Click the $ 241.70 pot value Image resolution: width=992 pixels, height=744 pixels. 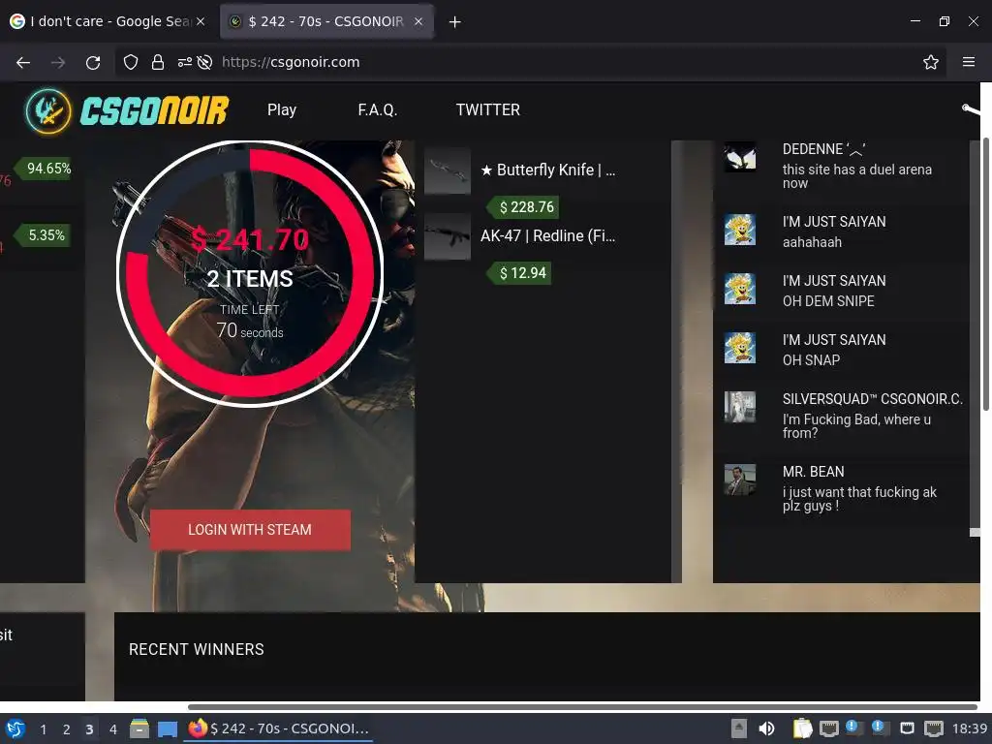[x=250, y=240]
